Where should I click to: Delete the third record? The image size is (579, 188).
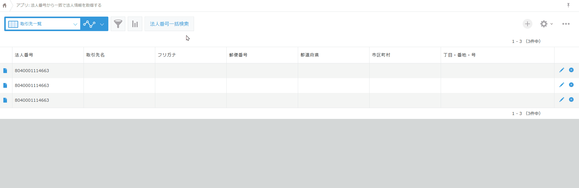pyautogui.click(x=571, y=100)
